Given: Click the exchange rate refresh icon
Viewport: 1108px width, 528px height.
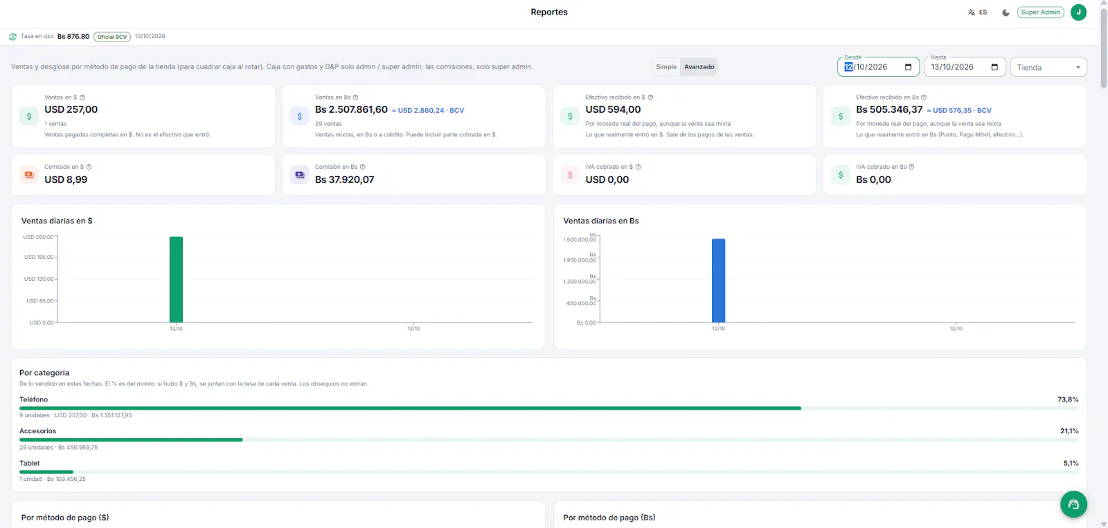Looking at the screenshot, I should pyautogui.click(x=12, y=37).
